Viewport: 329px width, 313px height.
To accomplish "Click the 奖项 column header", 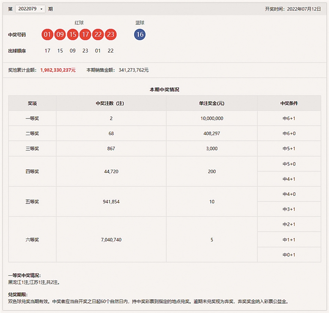I will pyautogui.click(x=32, y=103).
